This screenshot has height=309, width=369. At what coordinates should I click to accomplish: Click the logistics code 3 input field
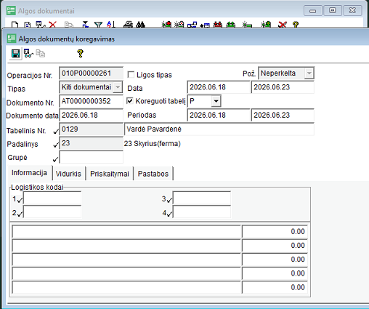(x=202, y=198)
